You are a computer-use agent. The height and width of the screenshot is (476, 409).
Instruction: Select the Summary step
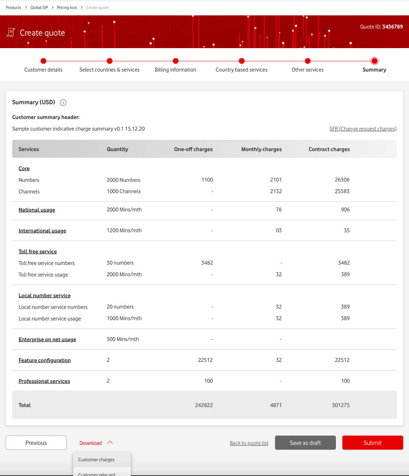pos(374,70)
